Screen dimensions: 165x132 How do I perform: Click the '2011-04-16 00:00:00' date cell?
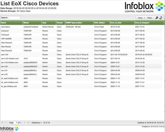(119, 55)
